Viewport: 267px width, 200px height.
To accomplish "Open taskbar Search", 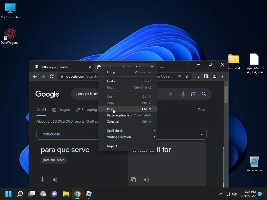I will [20, 194].
